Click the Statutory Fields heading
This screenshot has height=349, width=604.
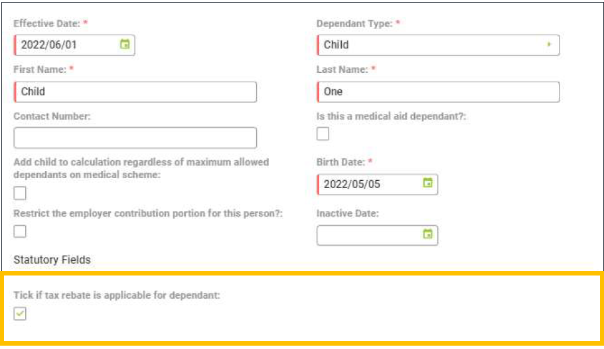pos(52,260)
